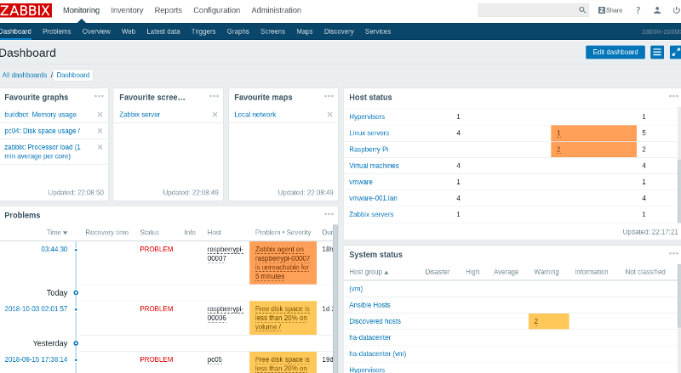Open Local network favourite map link
The height and width of the screenshot is (373, 681).
click(x=255, y=115)
